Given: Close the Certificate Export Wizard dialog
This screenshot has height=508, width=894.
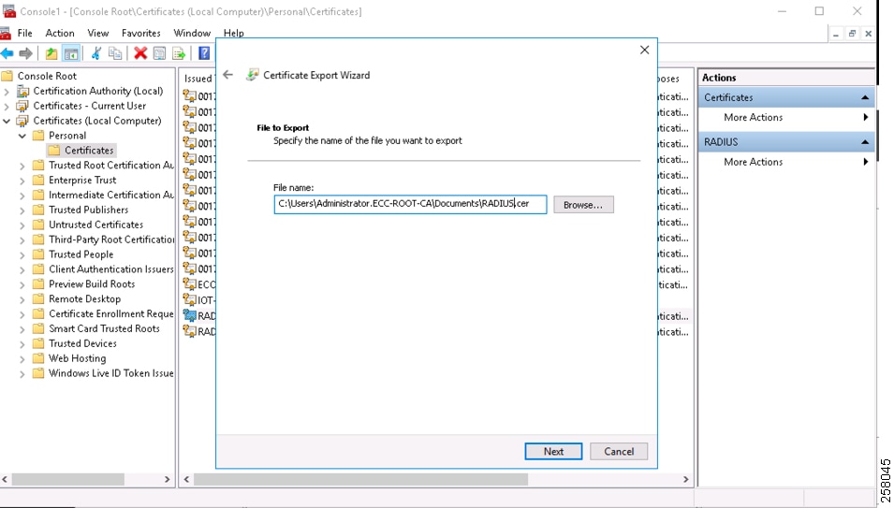Looking at the screenshot, I should pyautogui.click(x=644, y=51).
